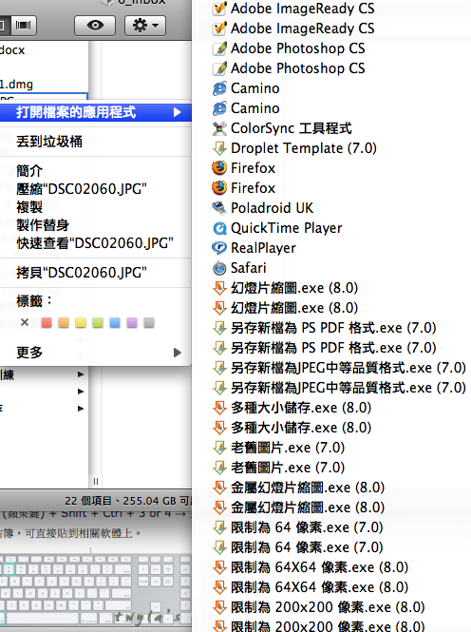
Task: Choose the first 金屬幻燈片縮圖.exe (8.0) entry
Action: tap(308, 488)
